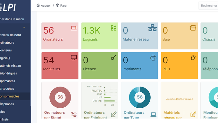Click the Ordinateurs par Type donut chart
The width and height of the screenshot is (218, 123).
tap(140, 97)
